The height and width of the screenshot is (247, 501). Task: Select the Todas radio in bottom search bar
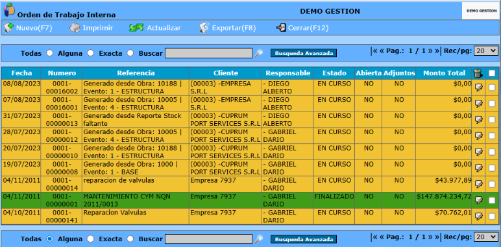tap(49, 239)
